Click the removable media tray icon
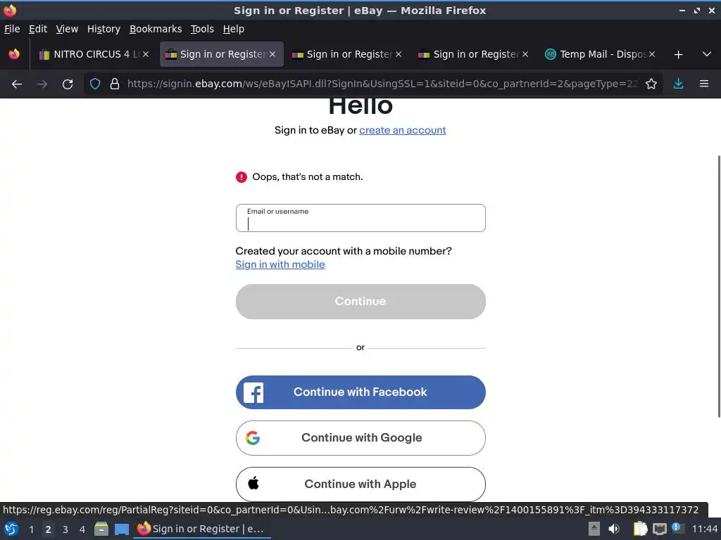Image resolution: width=721 pixels, height=540 pixels. pyautogui.click(x=594, y=529)
